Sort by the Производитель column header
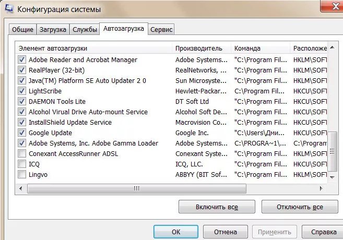The image size is (343, 240). click(202, 48)
